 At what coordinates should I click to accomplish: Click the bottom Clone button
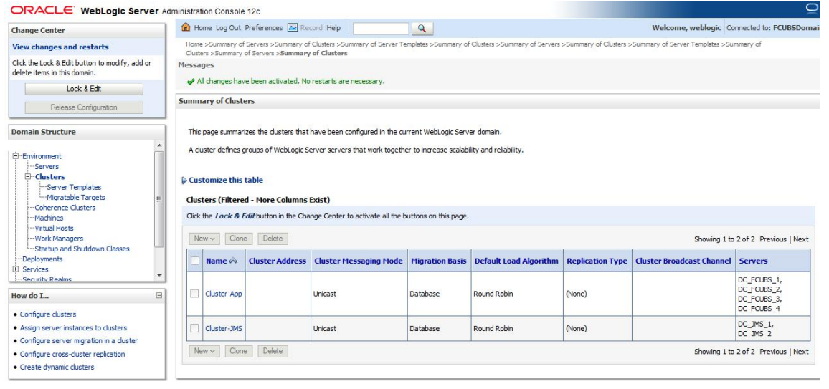coord(238,351)
